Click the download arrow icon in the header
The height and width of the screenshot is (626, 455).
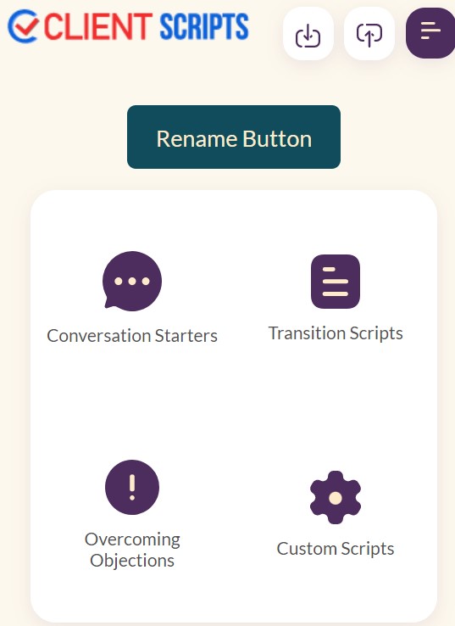pyautogui.click(x=308, y=34)
